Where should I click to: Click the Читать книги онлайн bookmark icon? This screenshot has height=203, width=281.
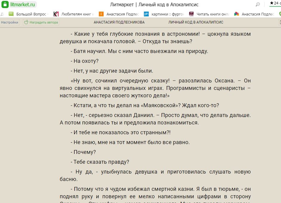tap(191, 14)
